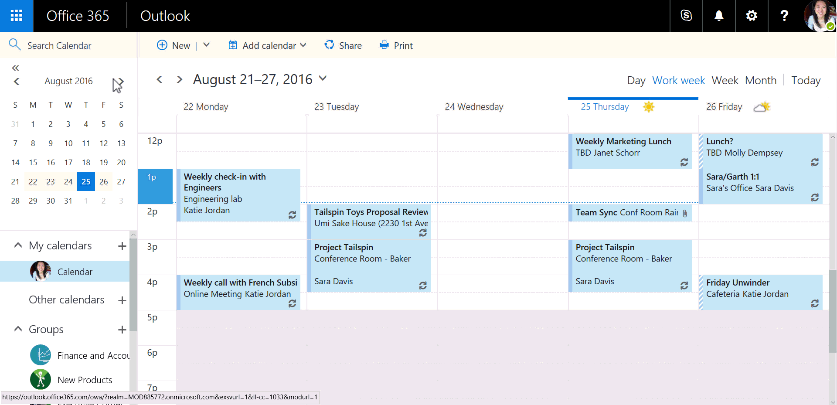Screen dimensions: 837x405
Task: Open the Office 365 app launcher grid
Action: click(x=16, y=16)
